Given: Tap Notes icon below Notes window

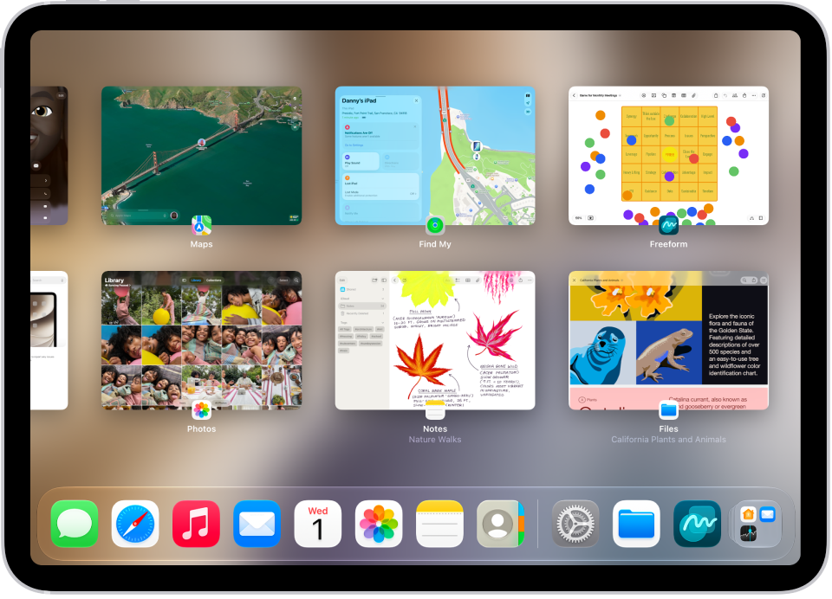Looking at the screenshot, I should click(x=435, y=409).
